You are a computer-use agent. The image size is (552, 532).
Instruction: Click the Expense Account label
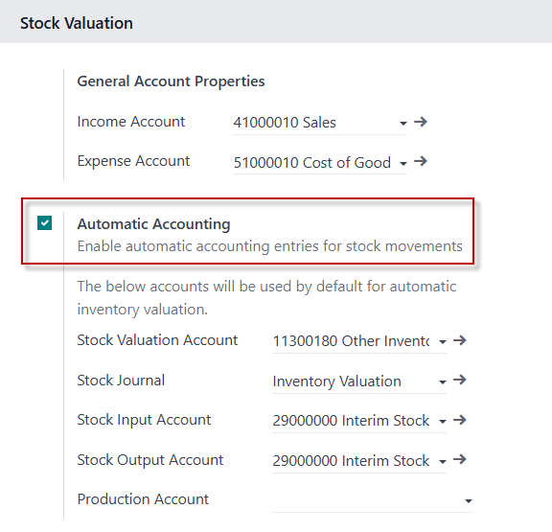point(133,161)
